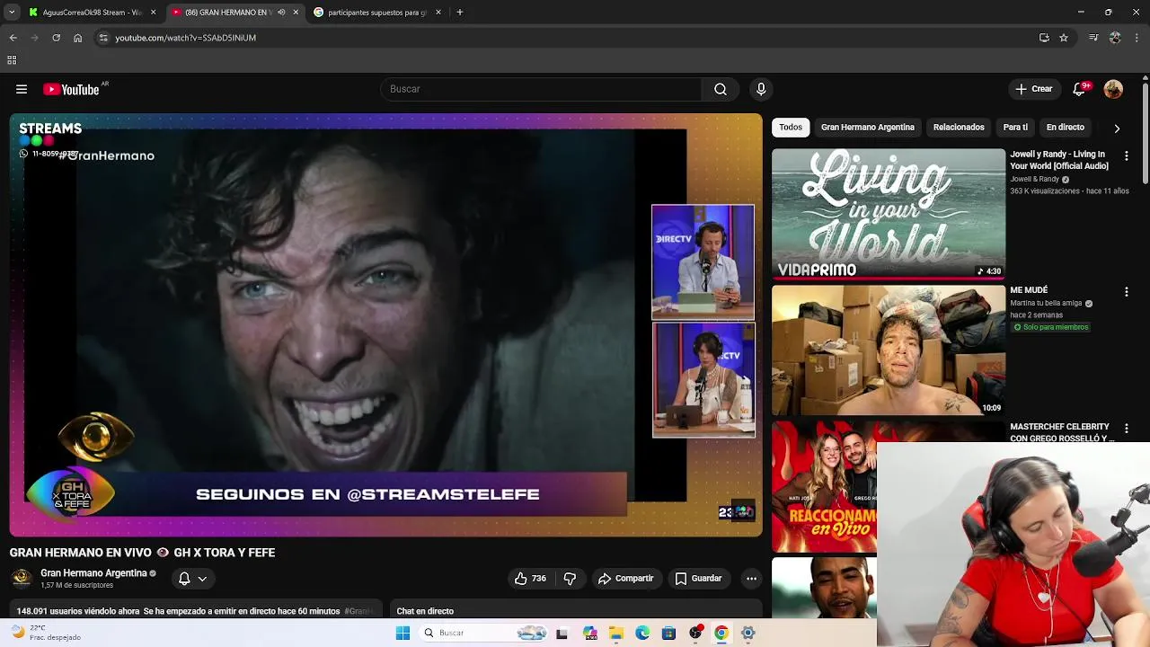This screenshot has width=1150, height=647.
Task: Share video with Compartir button
Action: 625,579
